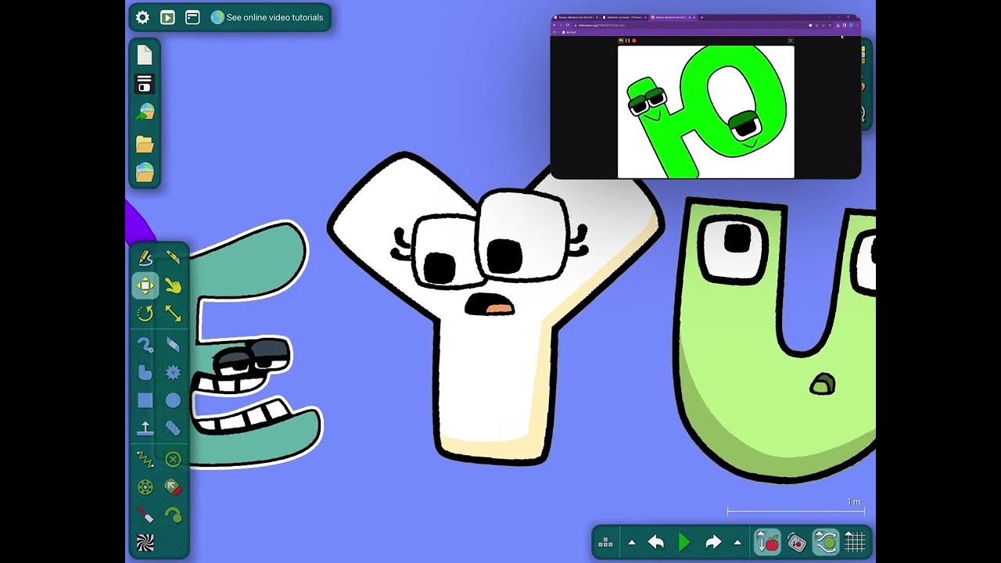
Task: Open the play mode icon in top bar
Action: pos(167,17)
